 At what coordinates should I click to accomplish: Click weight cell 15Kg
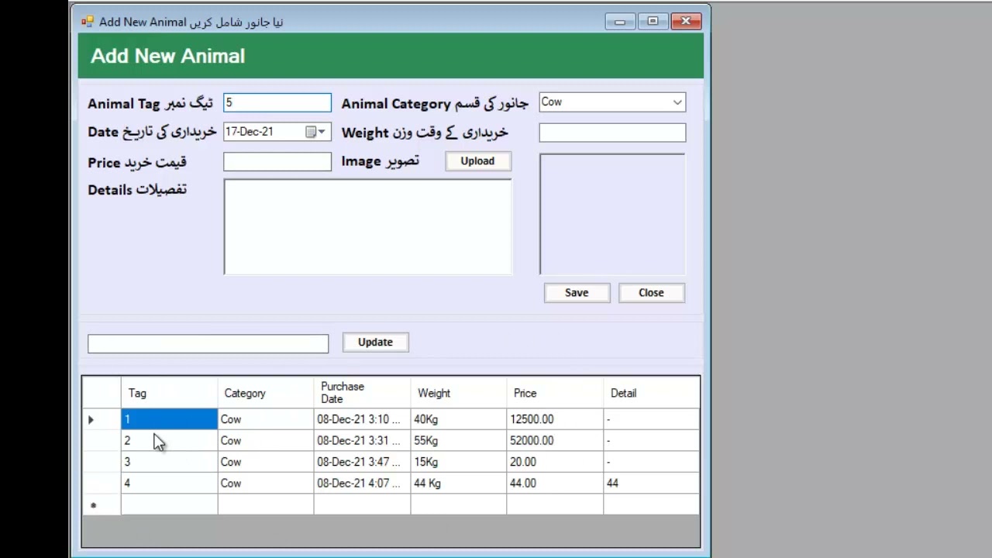(x=458, y=462)
